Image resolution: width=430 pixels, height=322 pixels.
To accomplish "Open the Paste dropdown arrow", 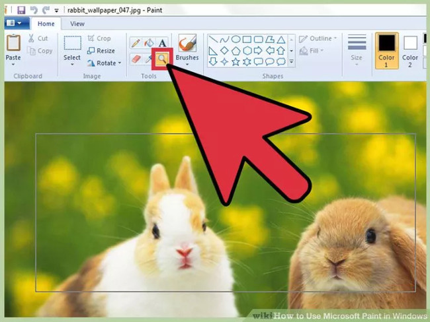I will coord(13,65).
